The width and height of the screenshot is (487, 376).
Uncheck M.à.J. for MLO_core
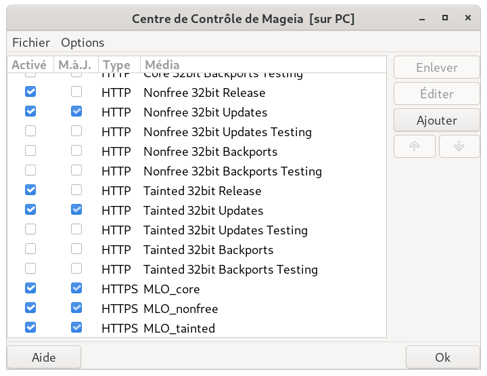76,288
